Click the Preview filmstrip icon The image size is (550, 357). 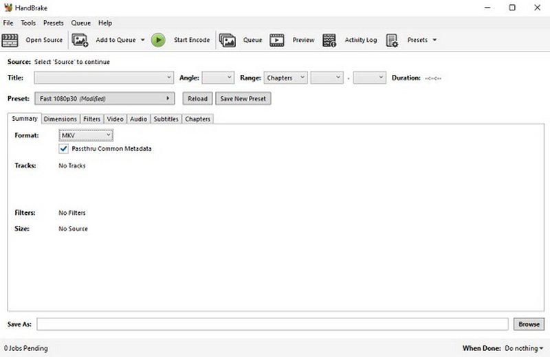277,40
